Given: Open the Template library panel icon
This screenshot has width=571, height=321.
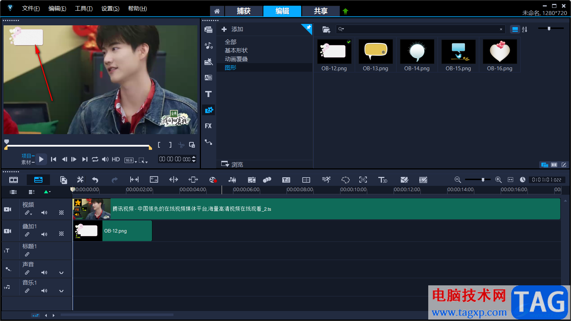Looking at the screenshot, I should click(x=208, y=62).
